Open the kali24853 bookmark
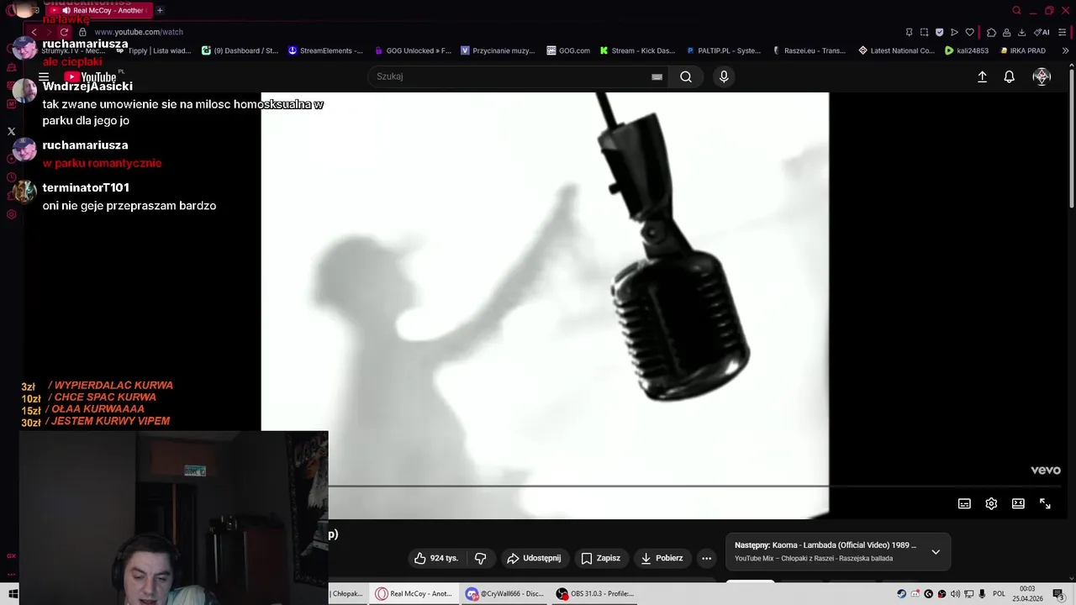This screenshot has width=1076, height=605. [967, 50]
